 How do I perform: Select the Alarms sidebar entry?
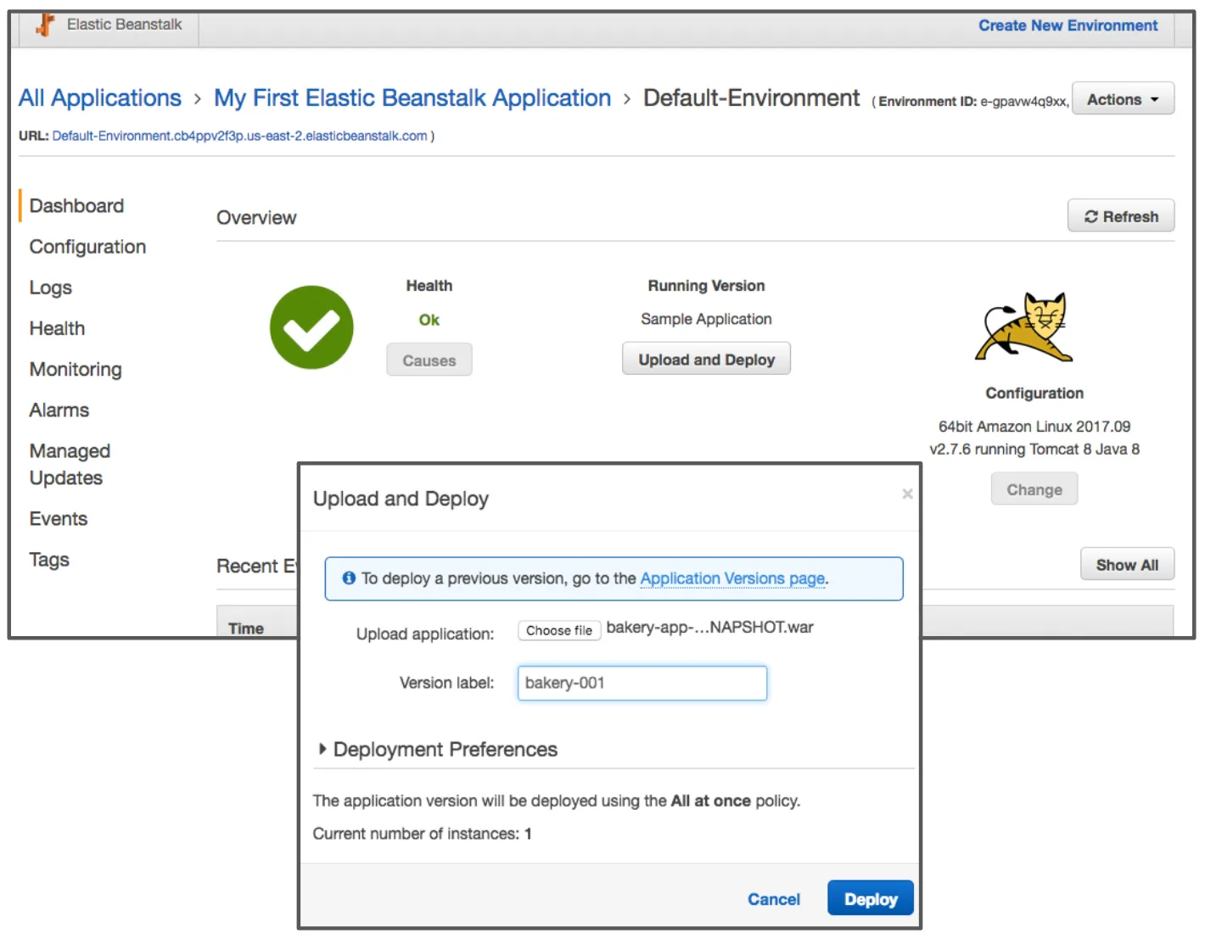click(59, 410)
